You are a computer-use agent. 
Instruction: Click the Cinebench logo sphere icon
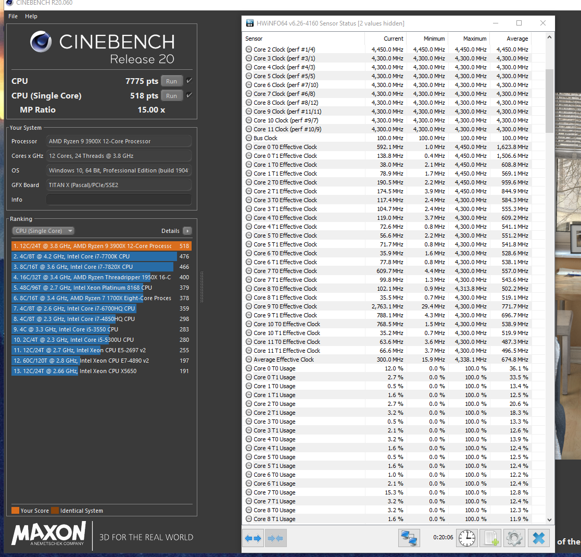[x=41, y=41]
